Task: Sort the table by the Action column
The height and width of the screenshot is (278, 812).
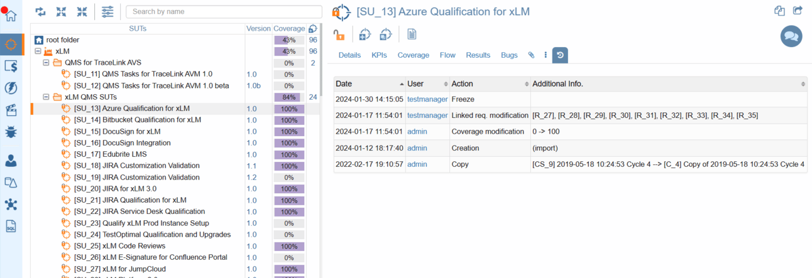Action: [490, 83]
